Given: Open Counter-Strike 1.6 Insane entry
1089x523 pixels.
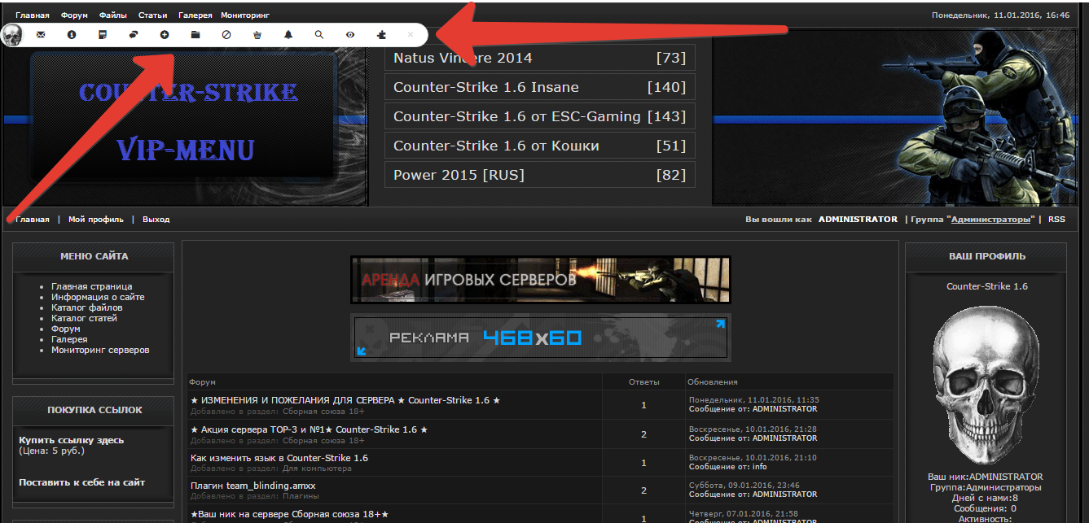Looking at the screenshot, I should (540, 87).
